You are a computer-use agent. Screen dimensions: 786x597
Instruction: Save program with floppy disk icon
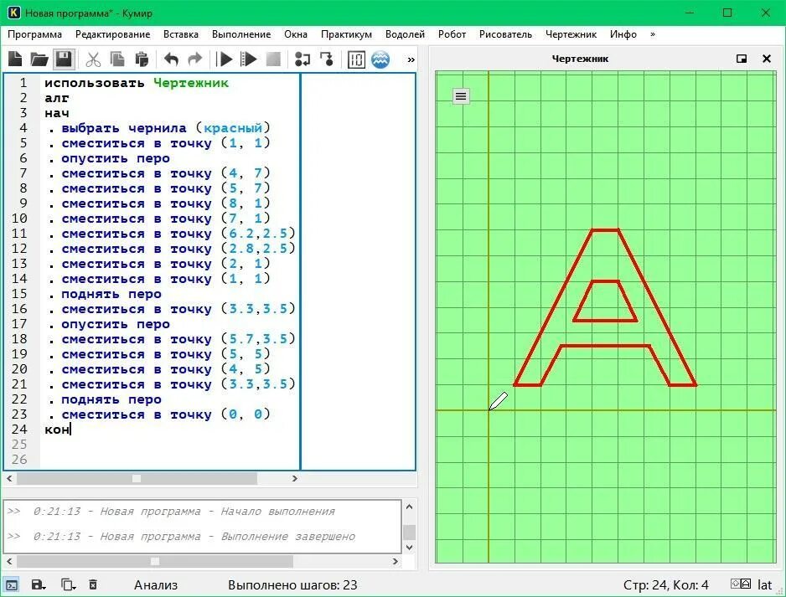(x=64, y=59)
